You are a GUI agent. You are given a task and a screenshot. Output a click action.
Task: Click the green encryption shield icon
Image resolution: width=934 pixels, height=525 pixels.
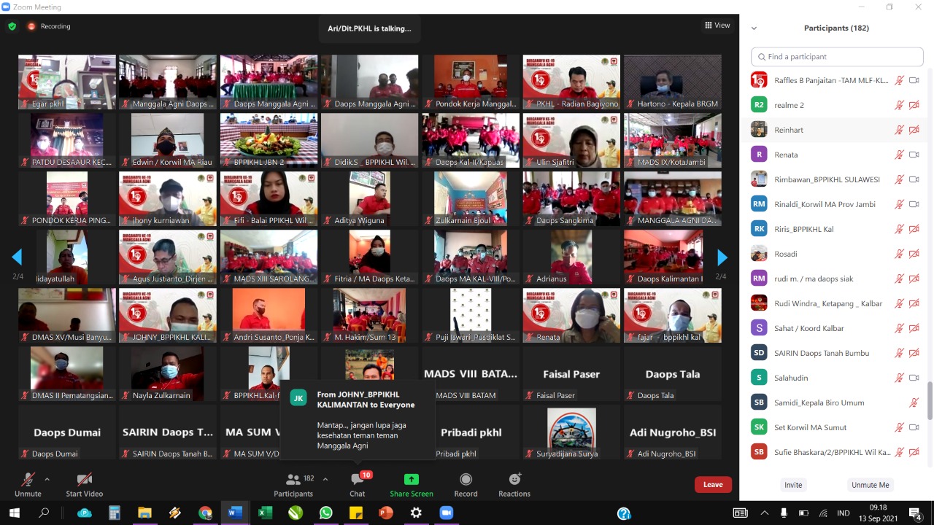click(x=12, y=26)
